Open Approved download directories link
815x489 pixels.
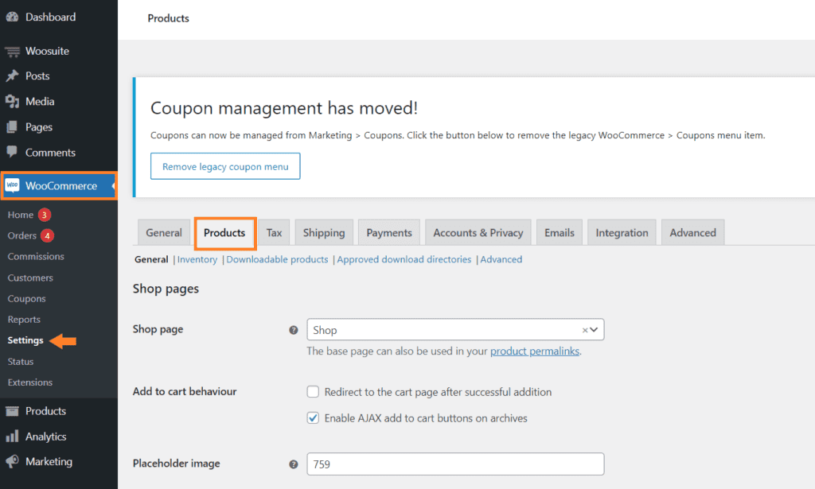[404, 259]
